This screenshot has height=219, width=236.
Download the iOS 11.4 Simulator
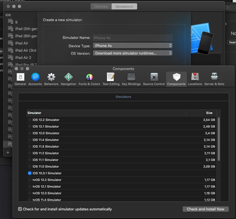[x=29, y=140]
